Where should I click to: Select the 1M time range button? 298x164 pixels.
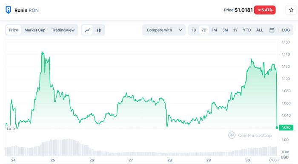(214, 30)
